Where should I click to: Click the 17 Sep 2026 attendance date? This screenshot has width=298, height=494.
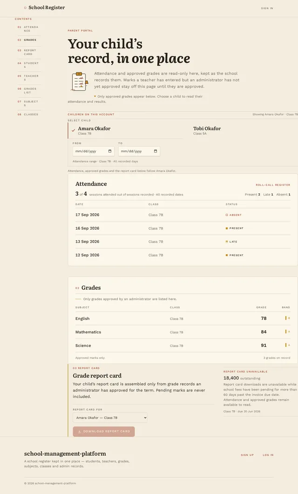pos(87,215)
